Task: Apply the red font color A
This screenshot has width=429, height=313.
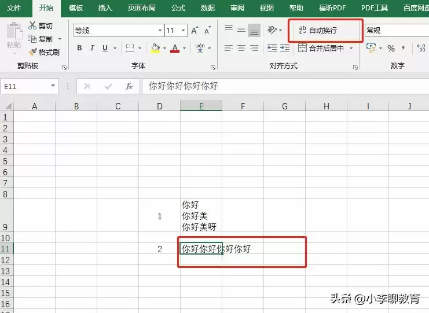Action: 175,48
